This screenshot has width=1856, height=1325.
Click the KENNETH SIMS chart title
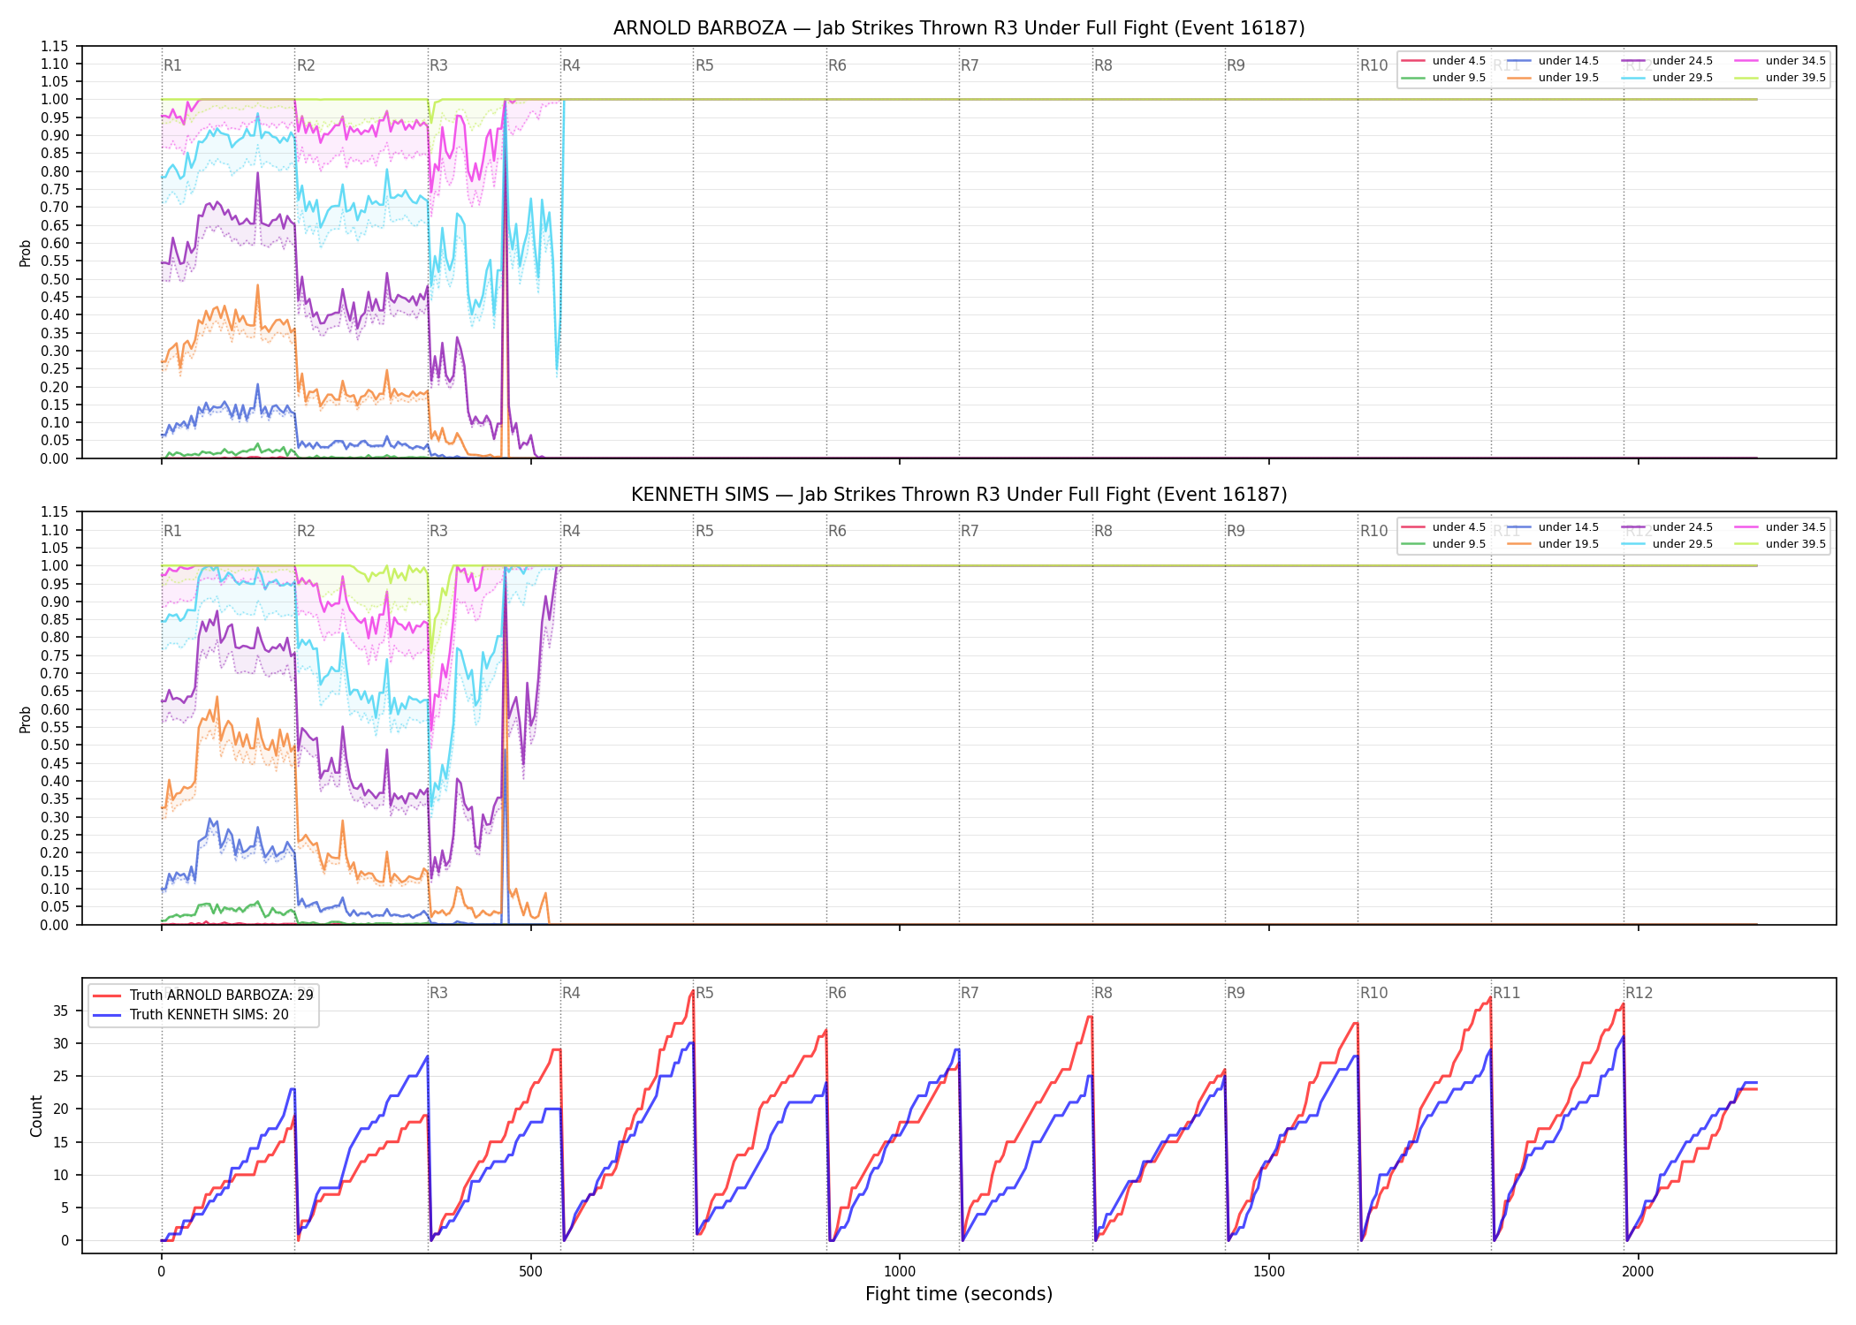click(959, 495)
